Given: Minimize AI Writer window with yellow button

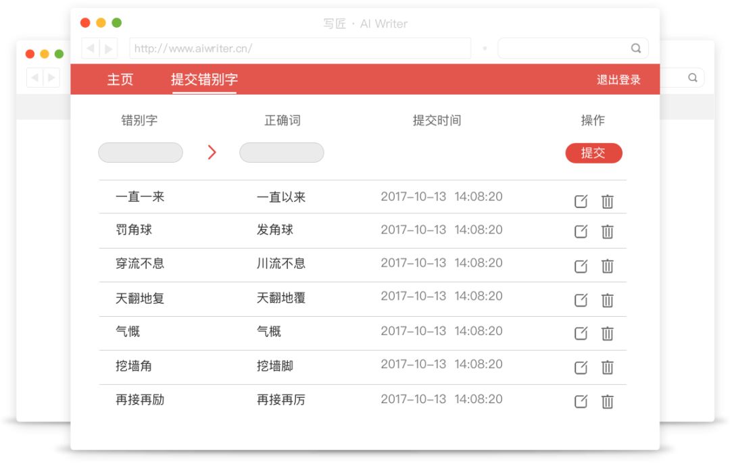Looking at the screenshot, I should point(101,23).
